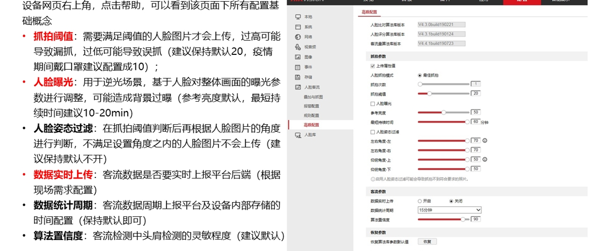Click the 俯仰角度-下 slider handle
Image resolution: width=592 pixels, height=251 pixels.
pyautogui.click(x=467, y=169)
